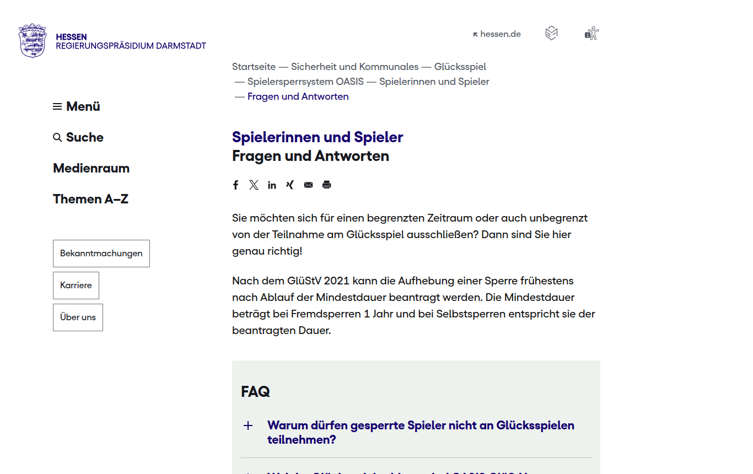
Task: Click the Über uns button
Action: (78, 317)
